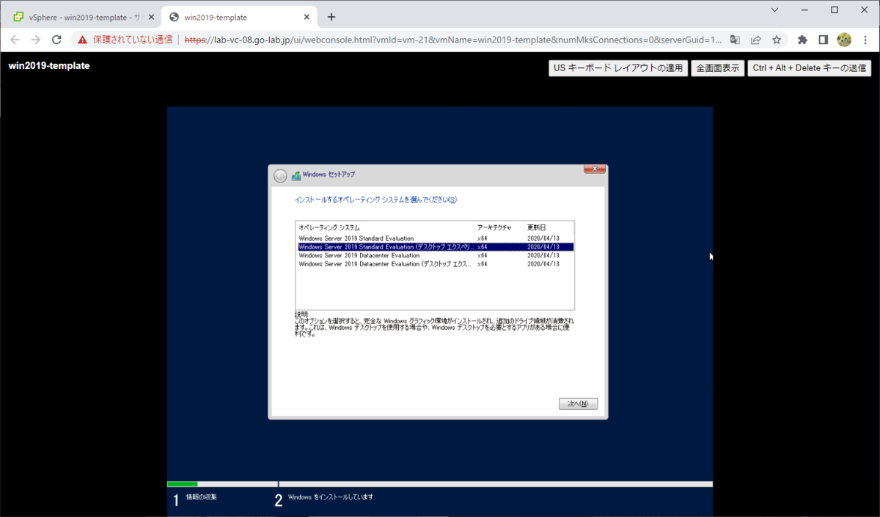Click the オペレーティング システム column header

tap(385, 227)
